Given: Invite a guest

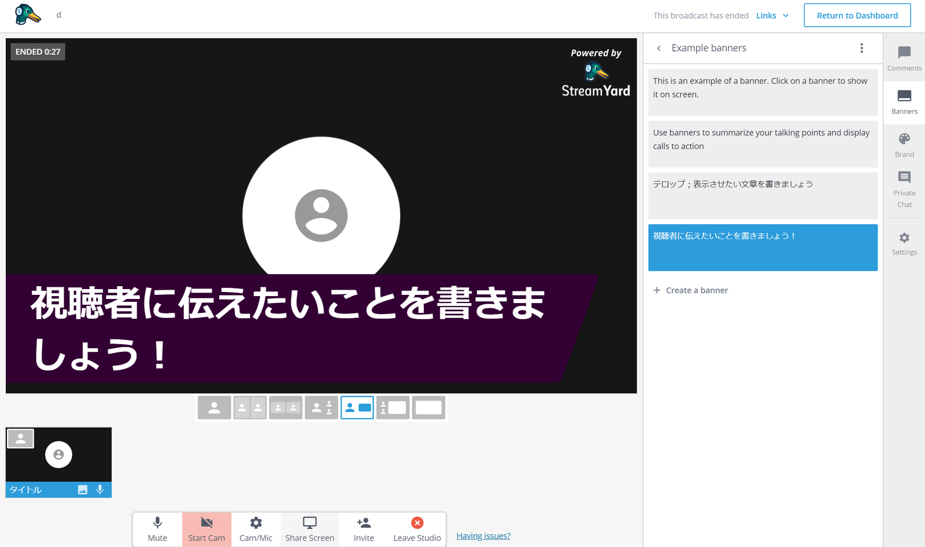Looking at the screenshot, I should (x=364, y=529).
